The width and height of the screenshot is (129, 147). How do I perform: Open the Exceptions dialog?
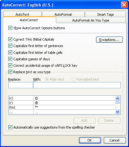click(109, 40)
